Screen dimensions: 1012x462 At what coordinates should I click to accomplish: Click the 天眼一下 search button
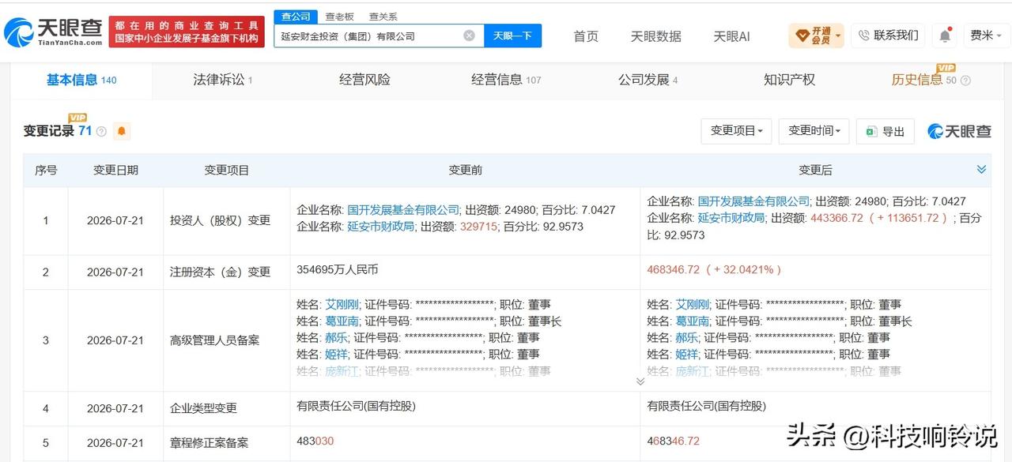(512, 36)
